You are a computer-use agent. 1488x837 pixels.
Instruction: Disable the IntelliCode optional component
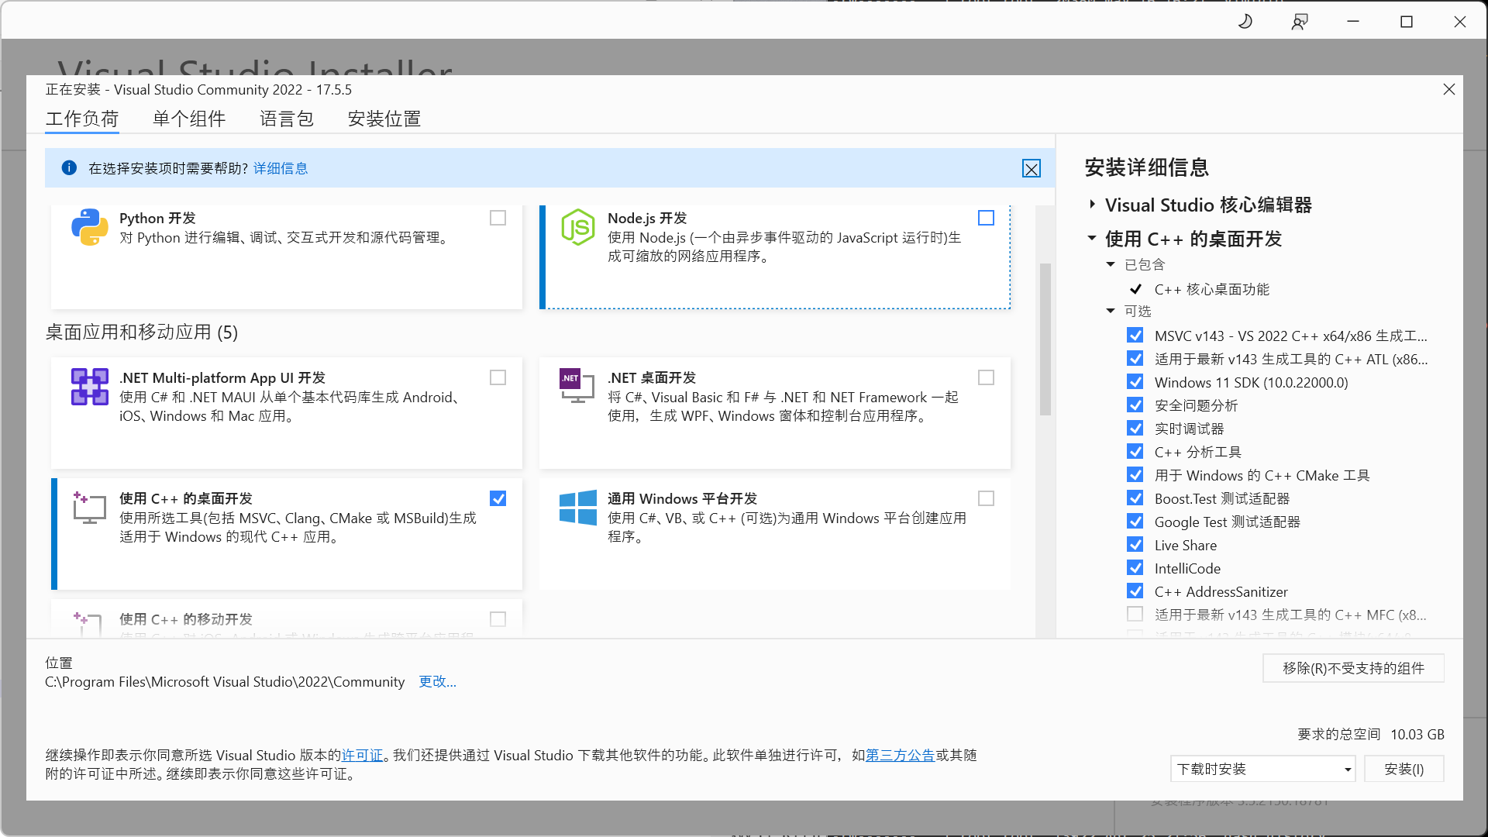1135,568
